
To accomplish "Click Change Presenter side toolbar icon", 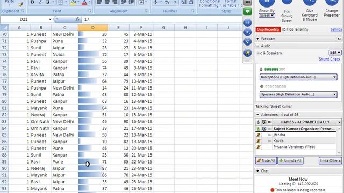I will [x=247, y=42].
